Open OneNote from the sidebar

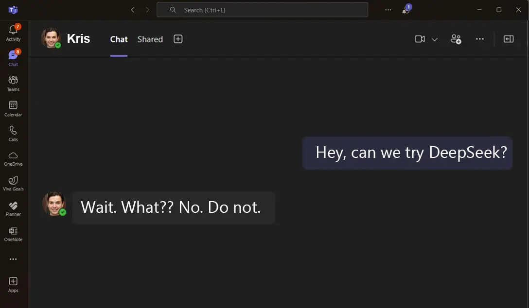pyautogui.click(x=13, y=233)
